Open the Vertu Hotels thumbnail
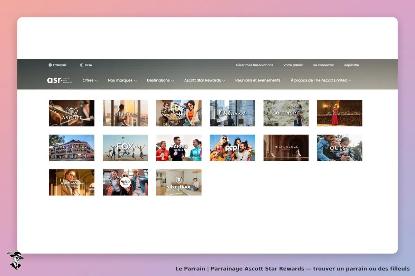 click(x=72, y=182)
